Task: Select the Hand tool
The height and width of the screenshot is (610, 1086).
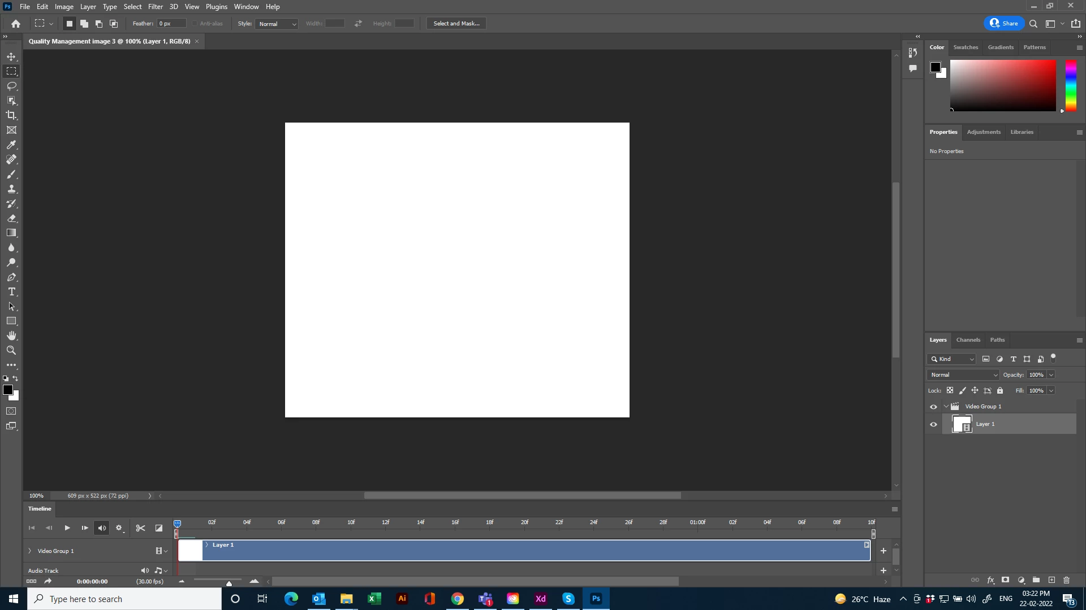Action: 11,335
